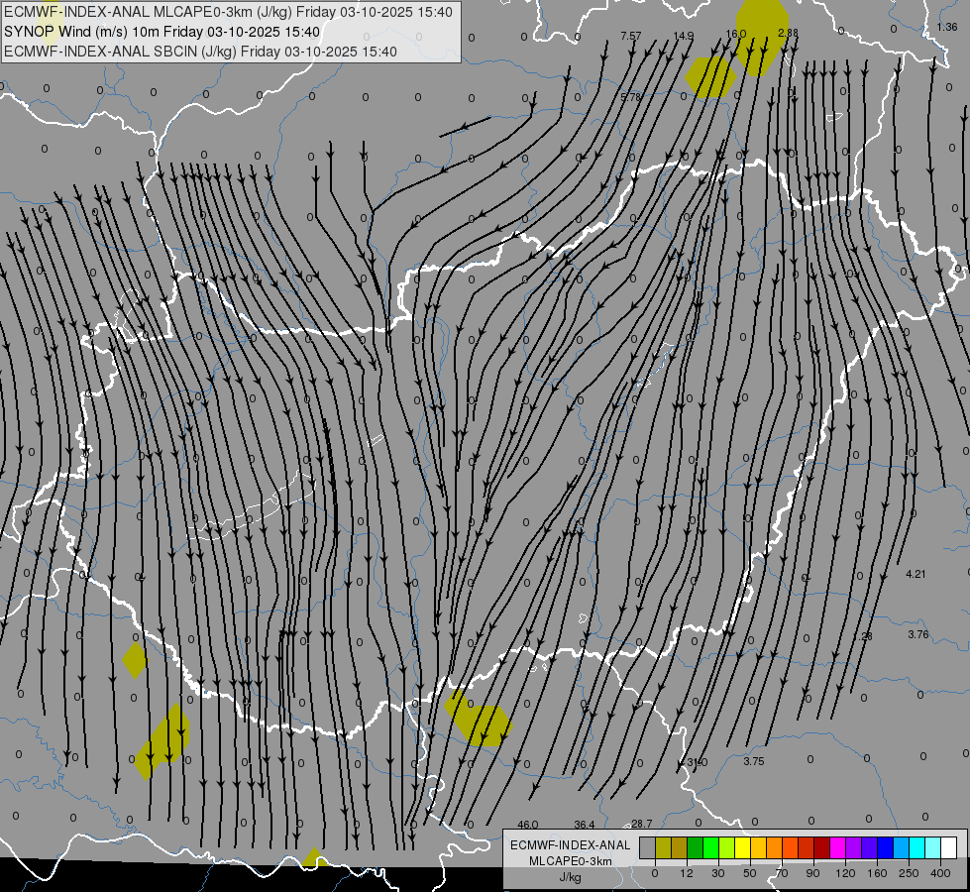Screen dimensions: 970x892
Task: Click the legend tick value 400
Action: (941, 872)
